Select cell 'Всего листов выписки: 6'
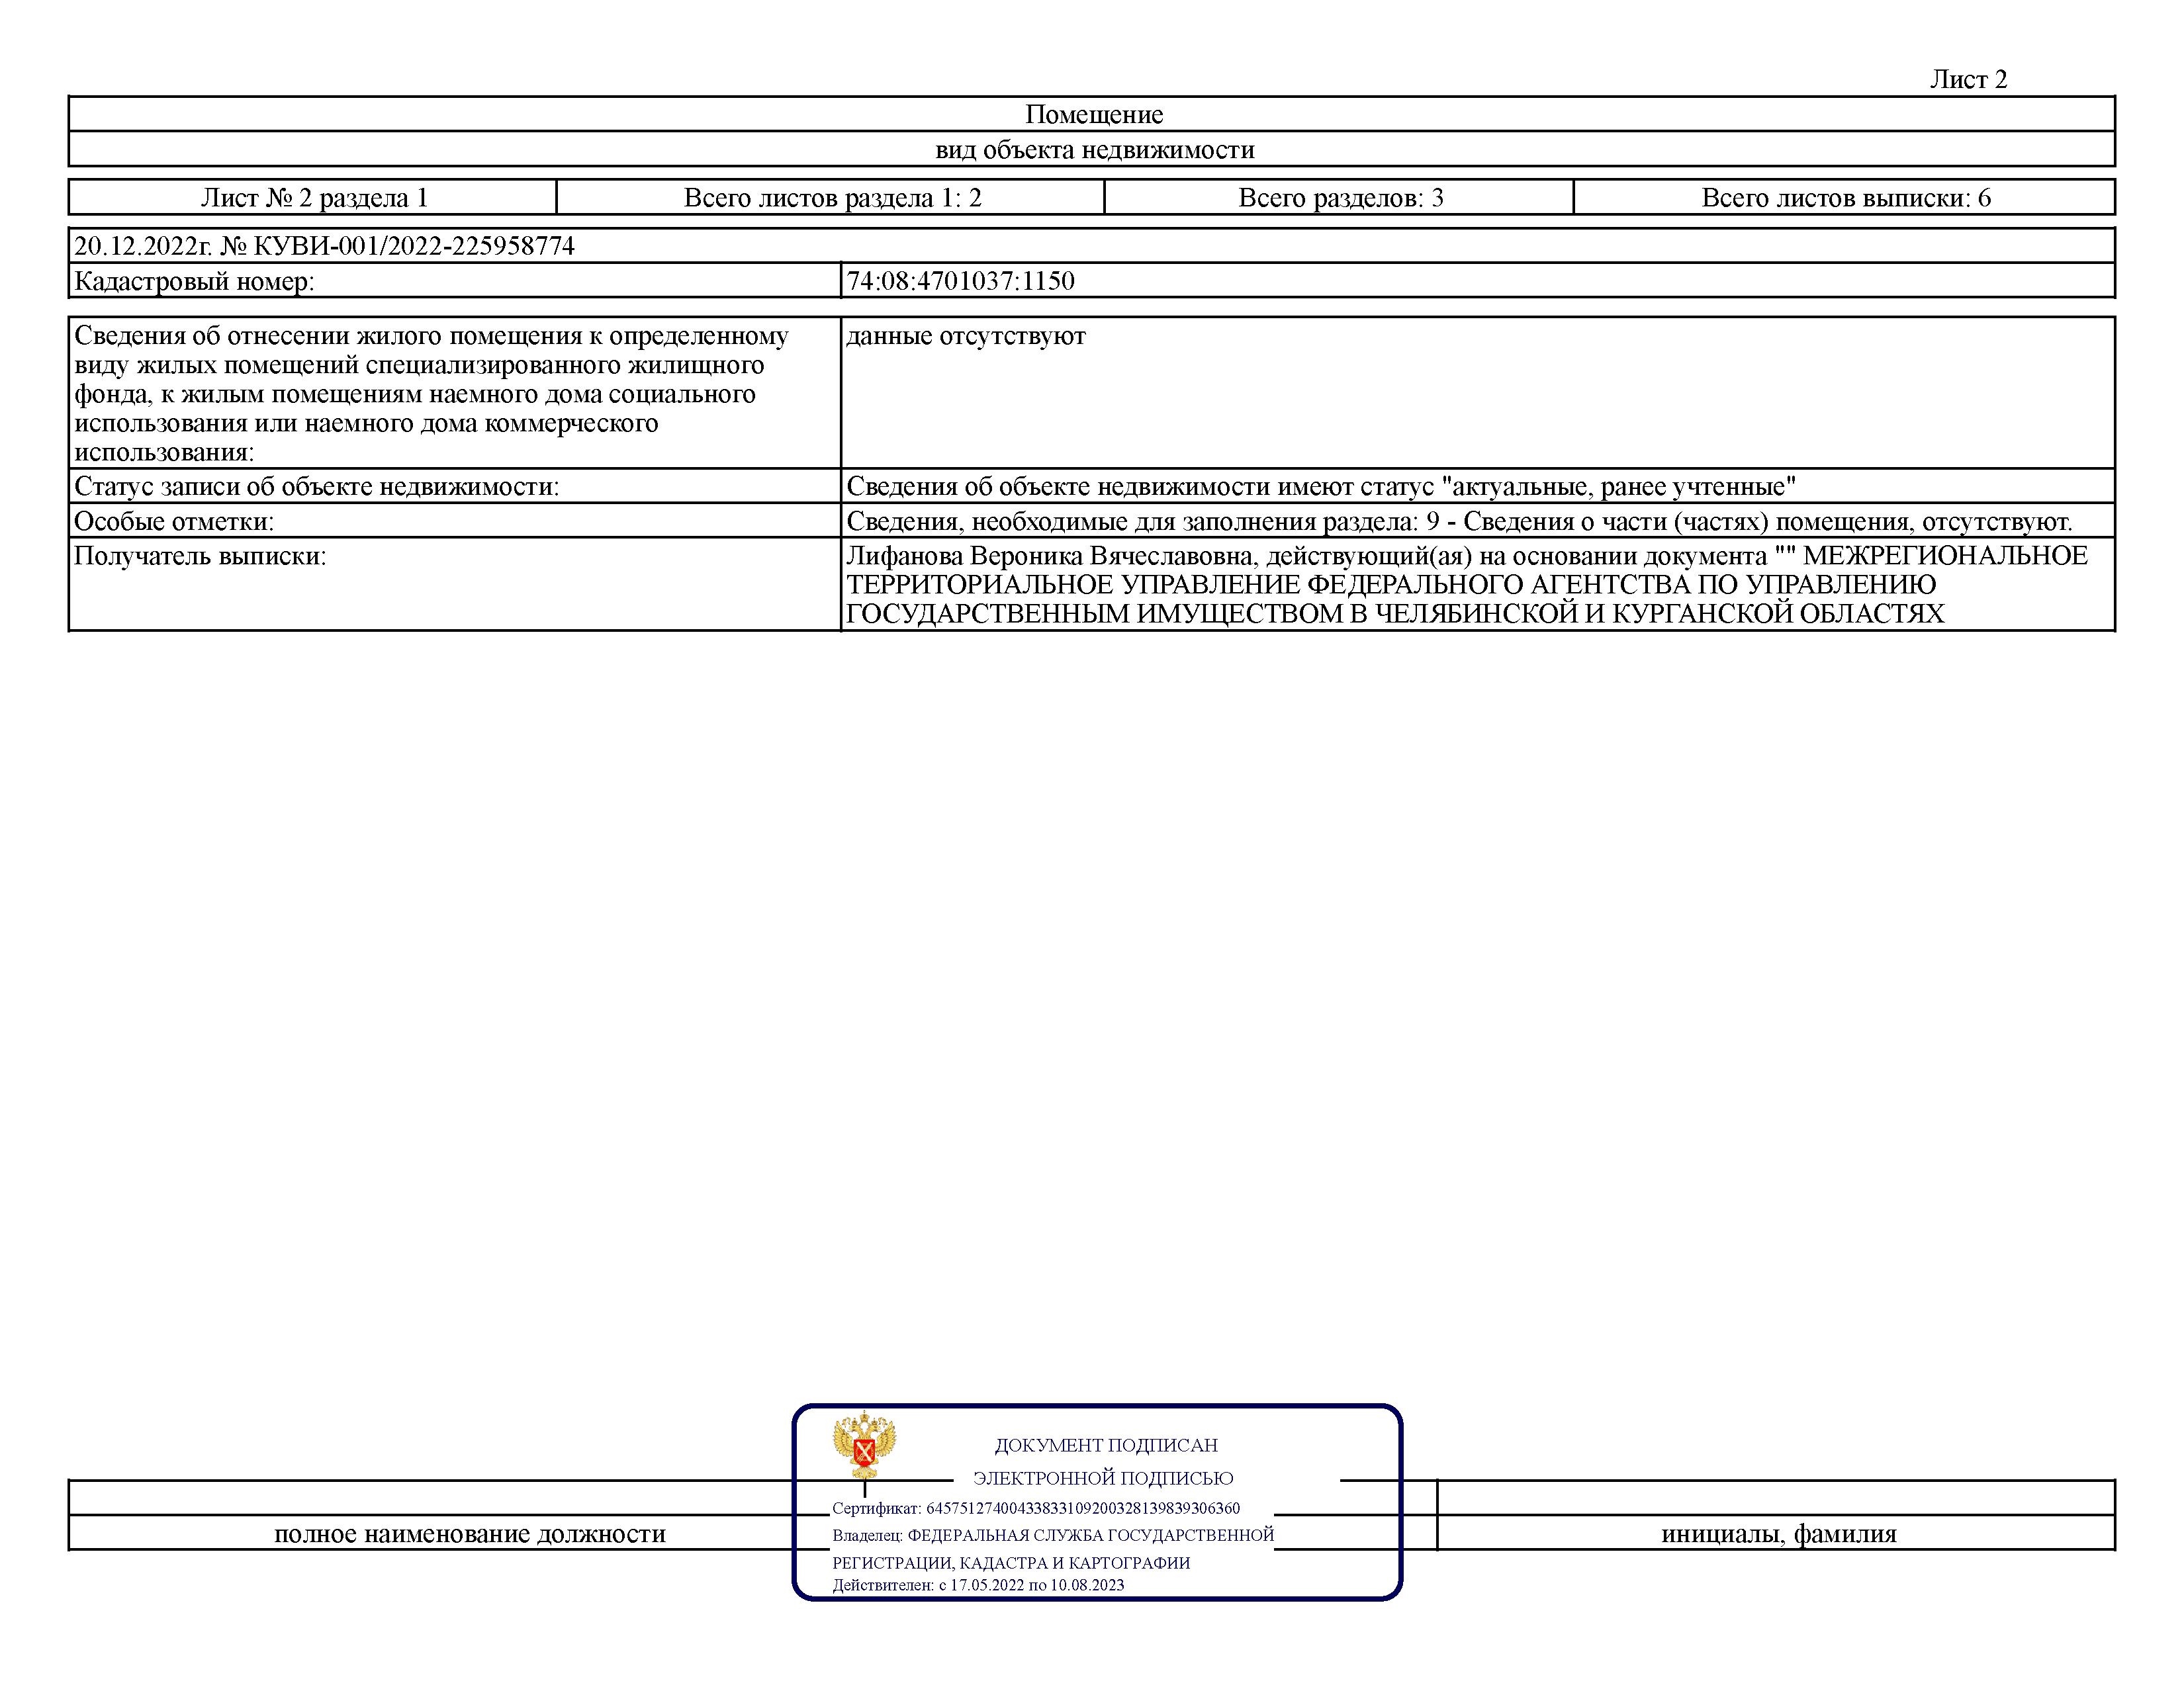 pos(1845,197)
